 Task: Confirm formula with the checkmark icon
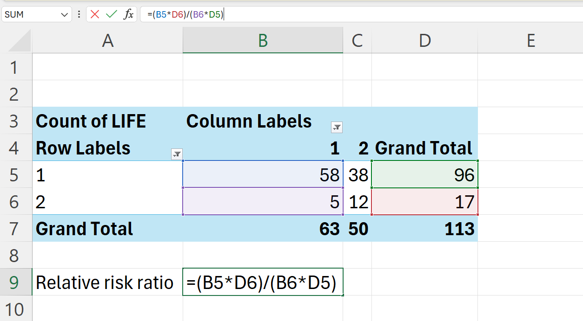(x=112, y=14)
